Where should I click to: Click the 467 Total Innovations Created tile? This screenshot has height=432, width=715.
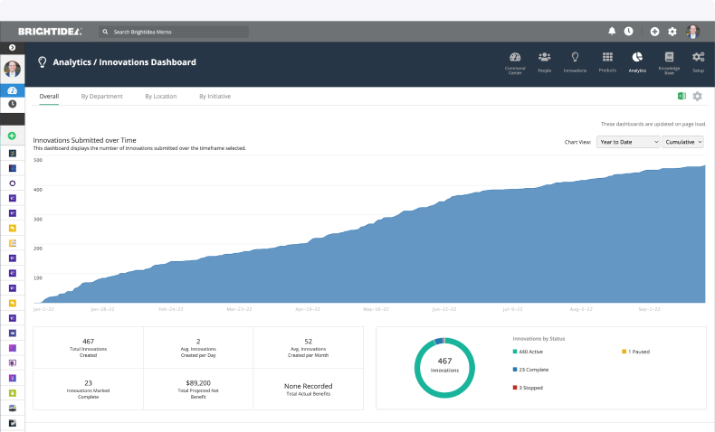[88, 347]
